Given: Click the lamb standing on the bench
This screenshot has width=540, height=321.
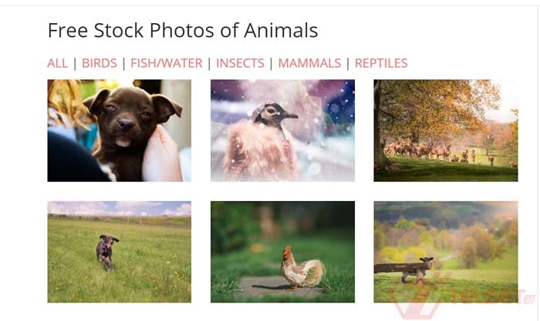Looking at the screenshot, I should point(421,266).
